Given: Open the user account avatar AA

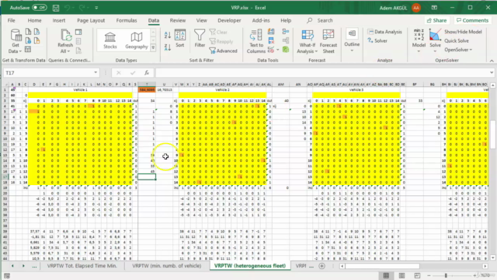Looking at the screenshot, I should 416,8.
